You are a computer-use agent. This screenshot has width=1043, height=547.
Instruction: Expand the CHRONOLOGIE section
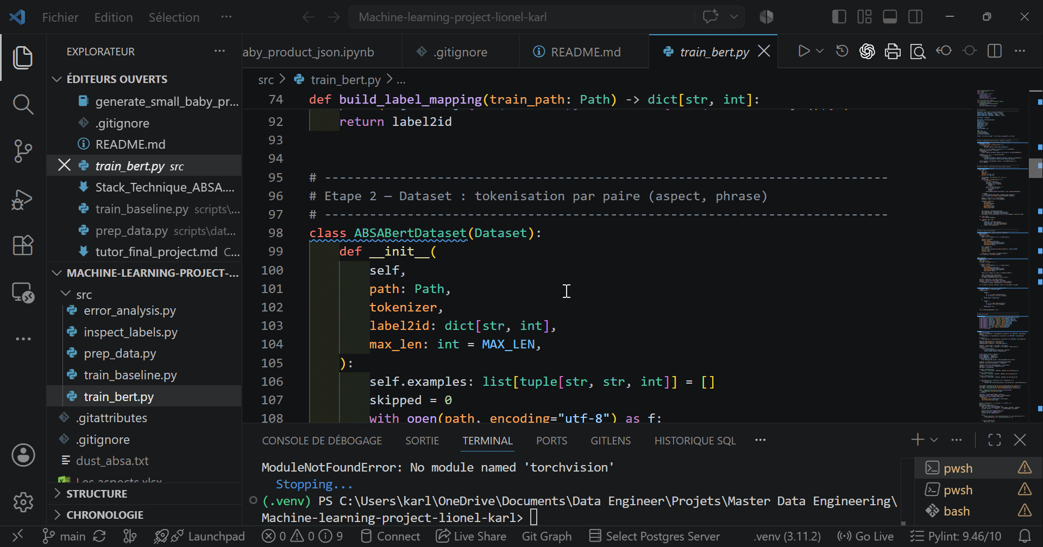[x=144, y=515]
